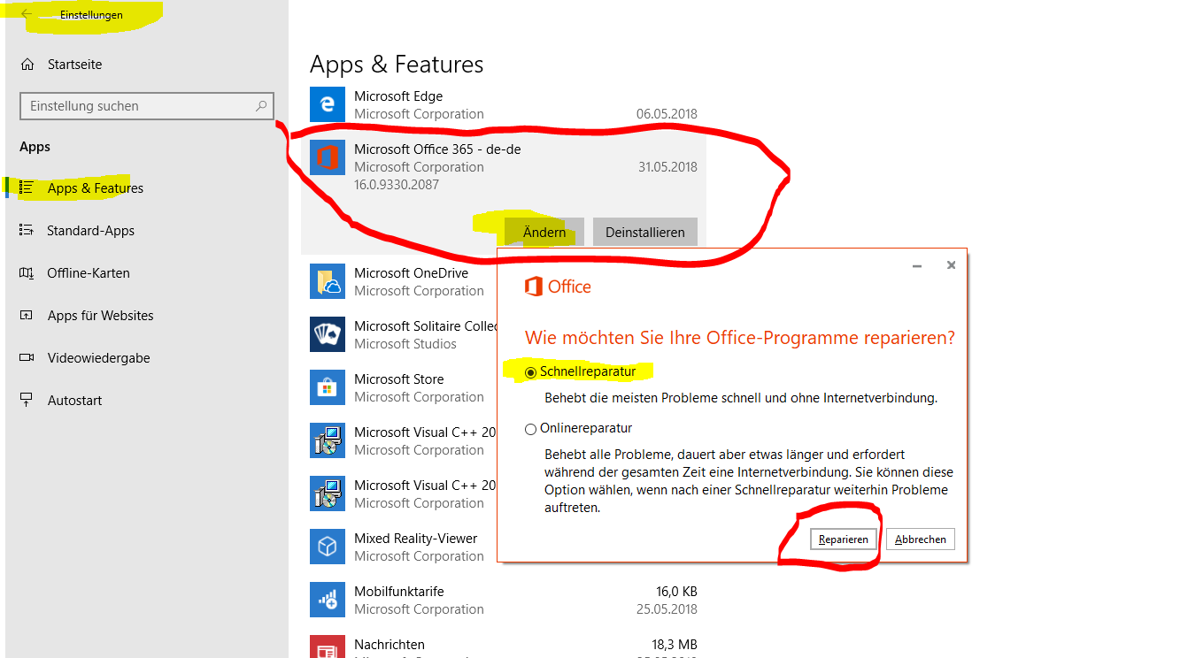Open the Startseite menu entry

pos(74,65)
